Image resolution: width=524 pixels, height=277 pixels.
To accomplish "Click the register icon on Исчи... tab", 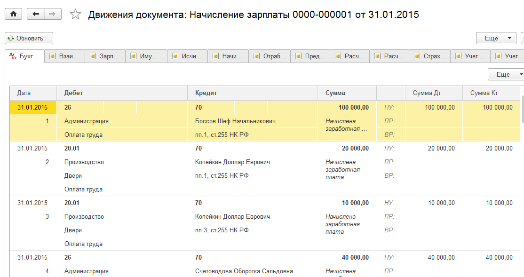I will tap(175, 56).
